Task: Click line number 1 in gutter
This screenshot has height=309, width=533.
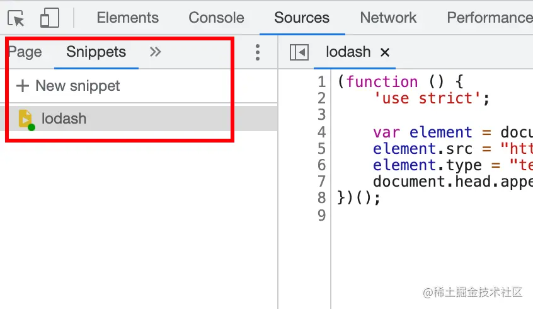Action: (x=321, y=82)
